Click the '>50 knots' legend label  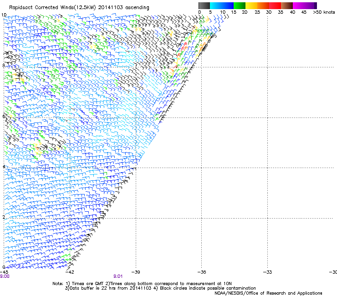pos(324,12)
